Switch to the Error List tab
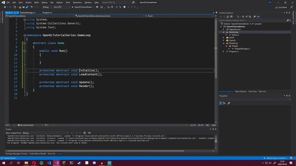This screenshot has height=166, width=296. click(x=51, y=154)
